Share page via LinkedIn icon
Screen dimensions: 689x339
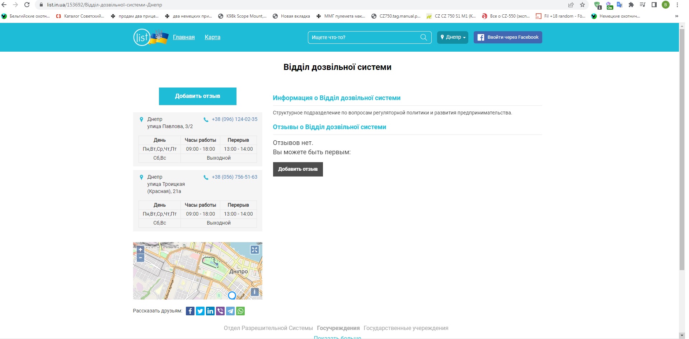coord(210,311)
